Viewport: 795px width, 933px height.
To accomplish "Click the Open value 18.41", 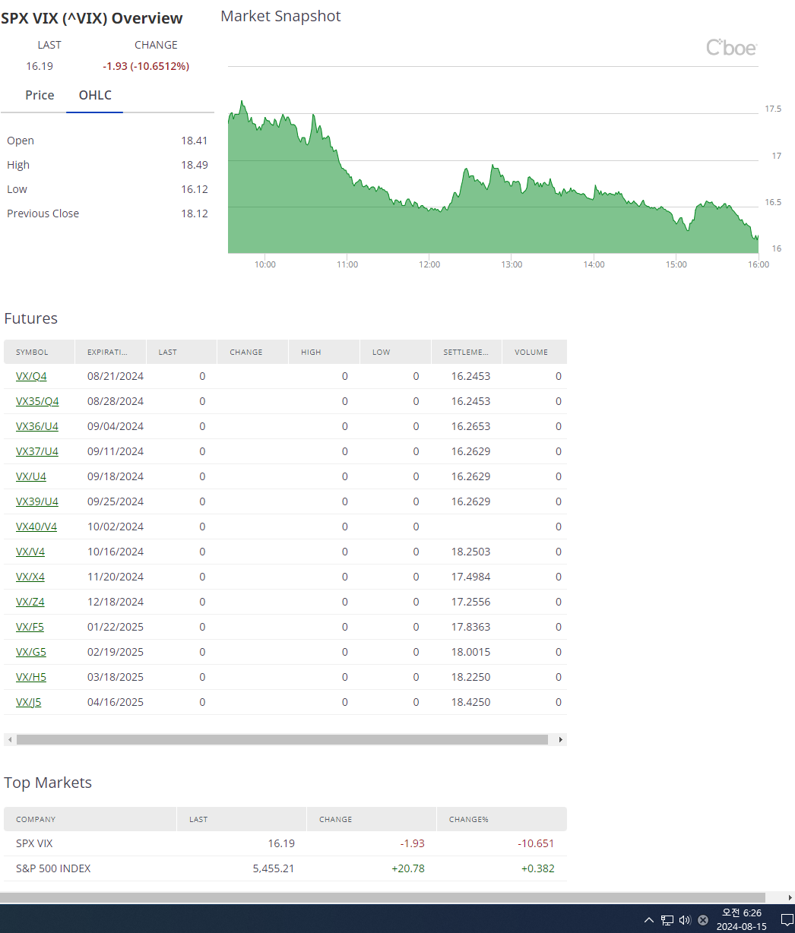I will (x=195, y=141).
